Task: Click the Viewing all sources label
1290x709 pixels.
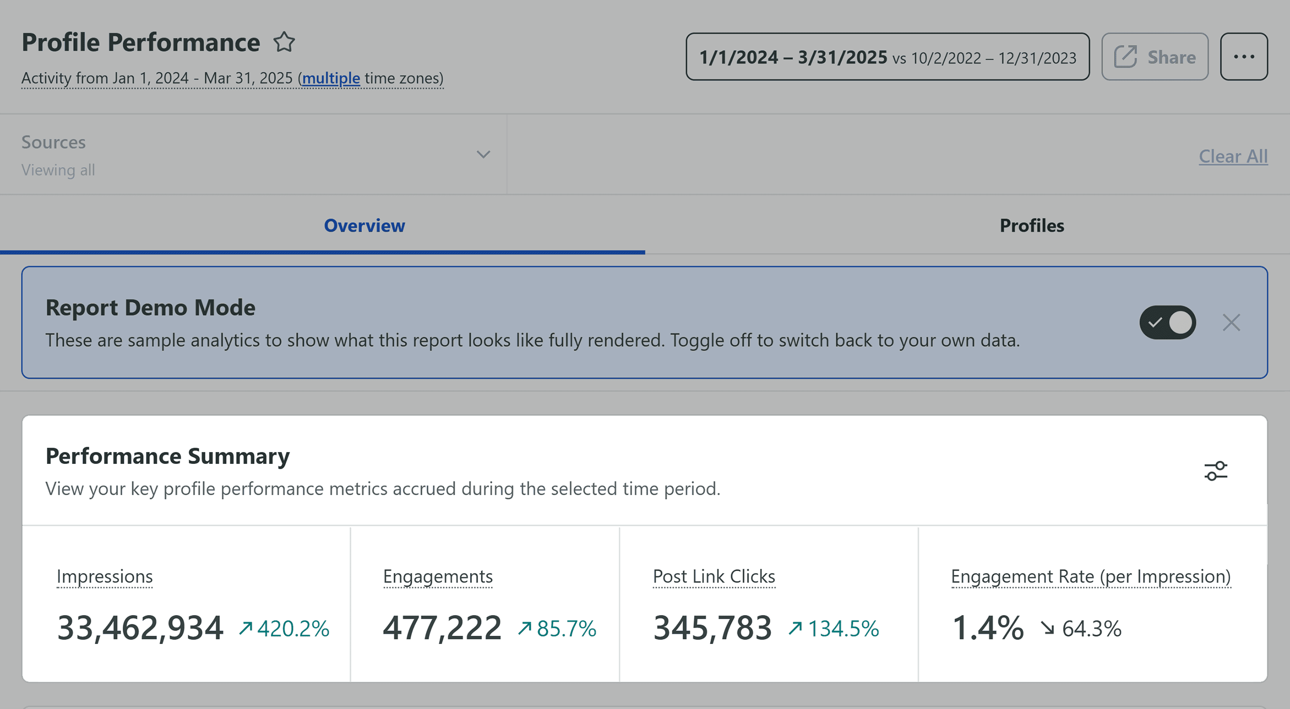Action: point(58,169)
